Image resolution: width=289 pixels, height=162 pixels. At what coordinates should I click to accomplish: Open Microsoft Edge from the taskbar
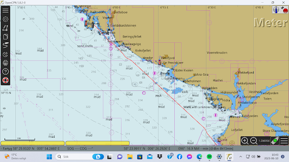coord(199,157)
